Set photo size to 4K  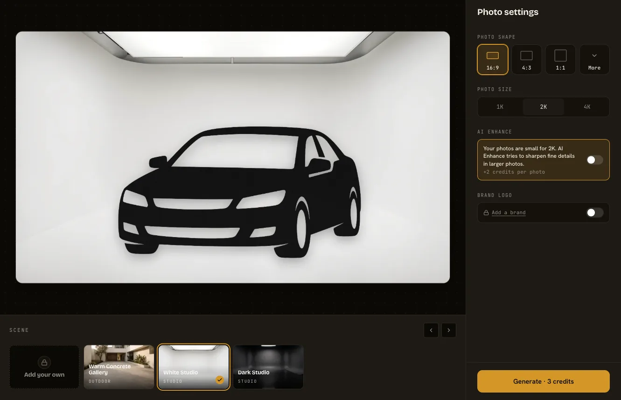pos(587,107)
